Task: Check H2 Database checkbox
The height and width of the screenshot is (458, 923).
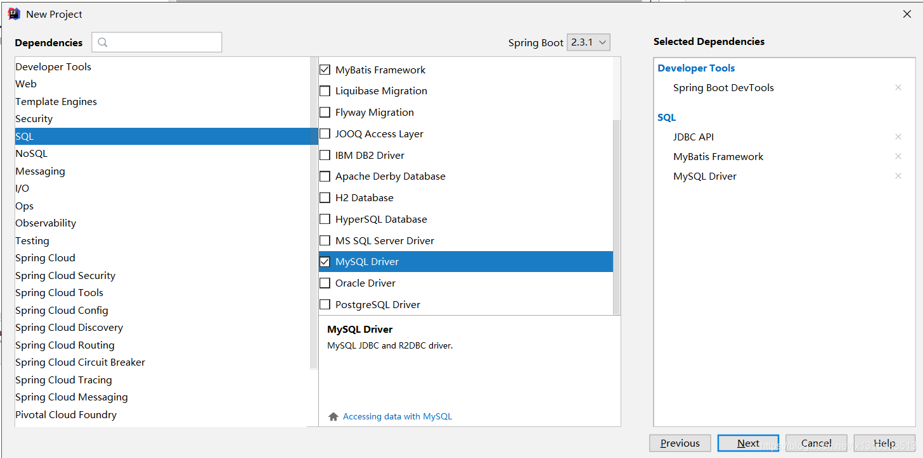Action: 325,198
